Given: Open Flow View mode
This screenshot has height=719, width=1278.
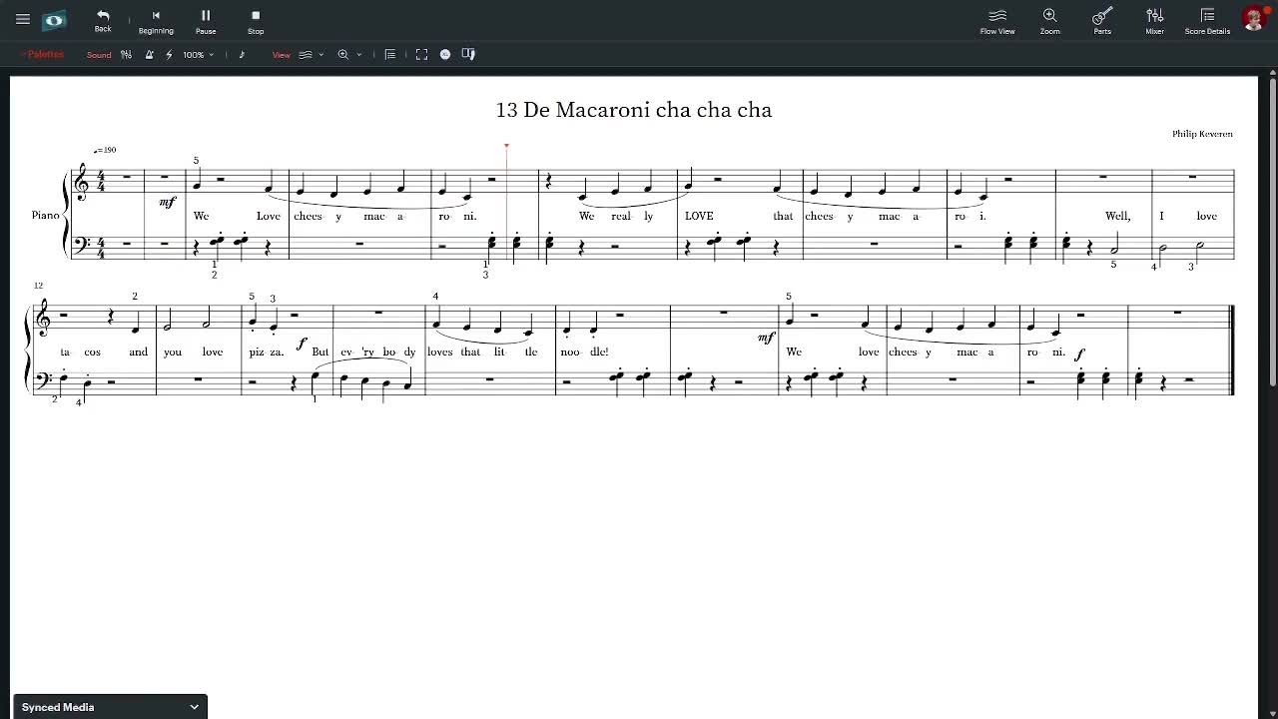Looking at the screenshot, I should click(997, 20).
